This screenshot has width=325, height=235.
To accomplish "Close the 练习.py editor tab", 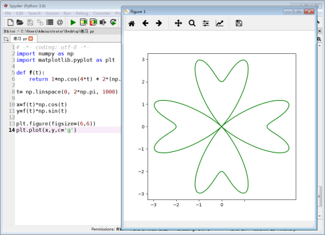I will [31, 38].
